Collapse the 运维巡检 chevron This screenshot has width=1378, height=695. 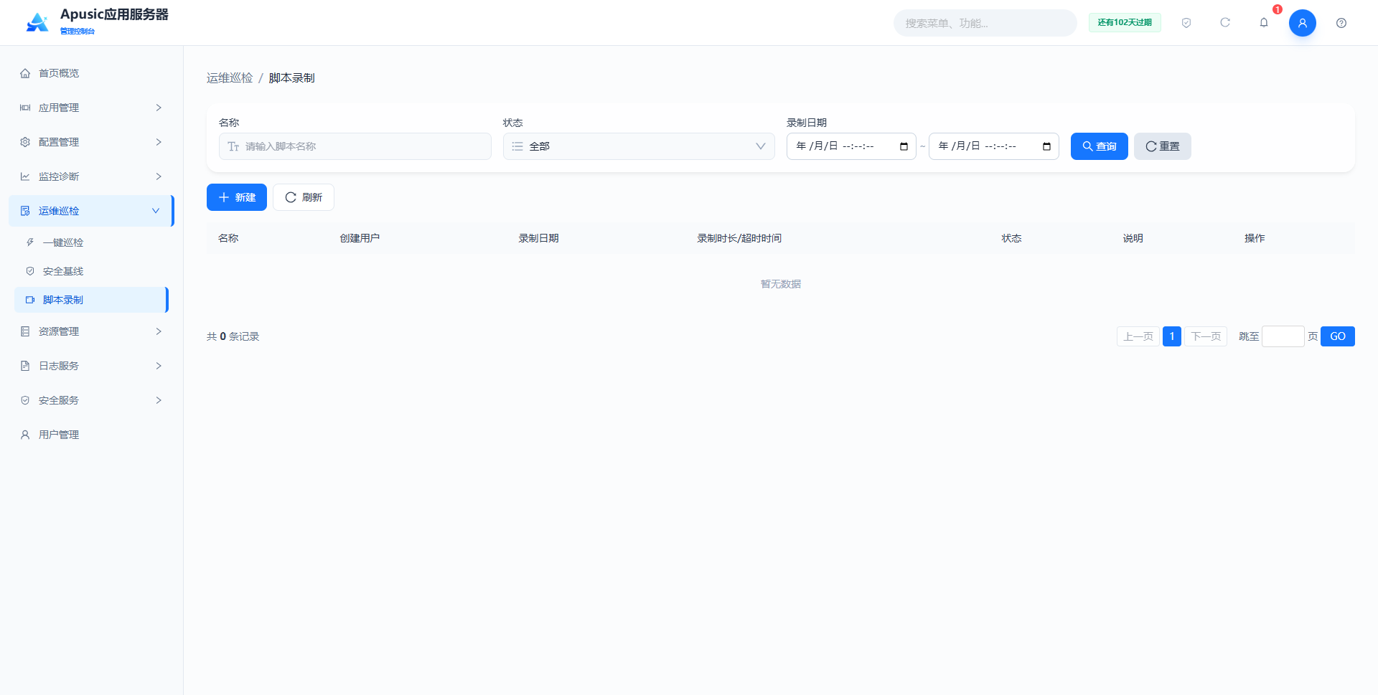coord(156,211)
